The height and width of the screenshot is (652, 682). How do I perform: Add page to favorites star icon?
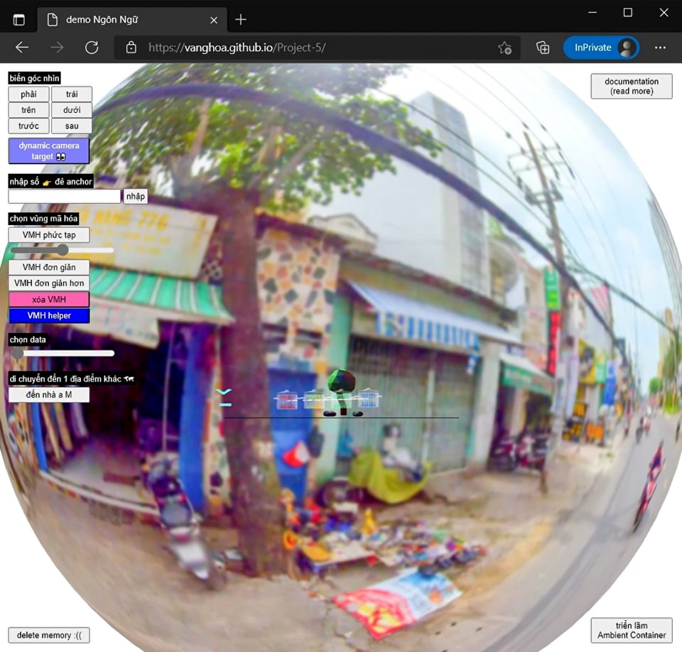pyautogui.click(x=504, y=48)
